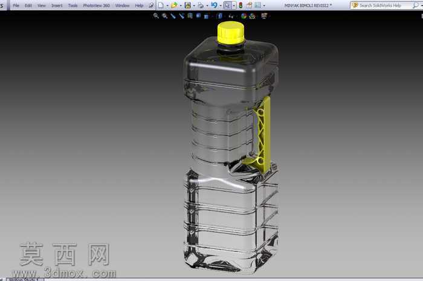Switch to the Motion Study 1 tab

(x=24, y=279)
